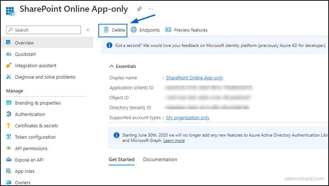Follow the Learn more link
The image size is (329, 186).
point(174,140)
